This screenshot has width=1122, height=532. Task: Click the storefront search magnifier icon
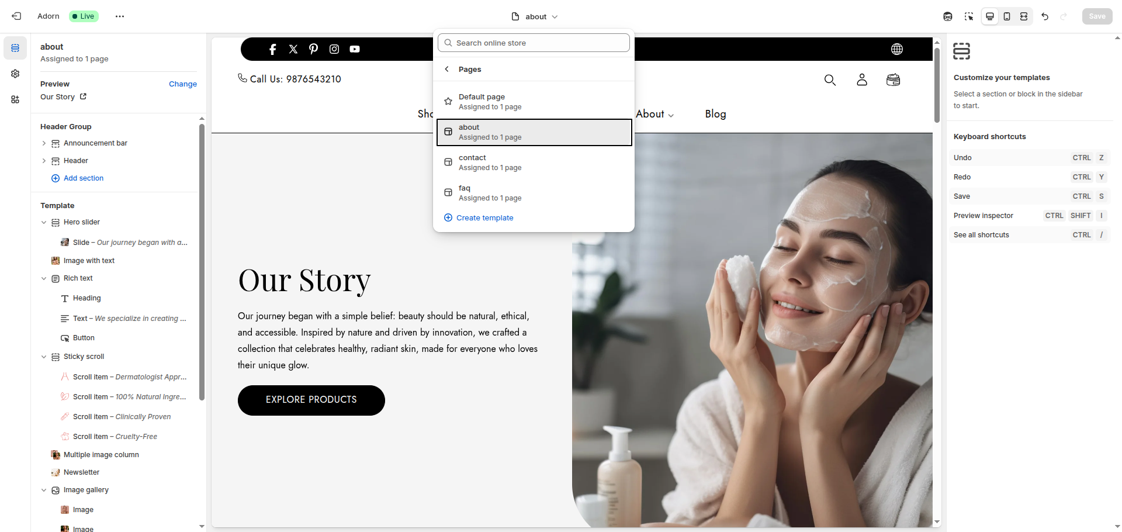click(x=830, y=80)
